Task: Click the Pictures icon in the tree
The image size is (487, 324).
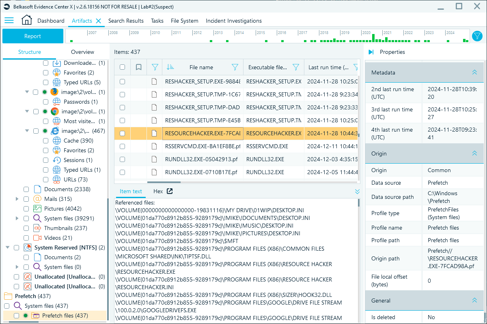Action: pos(37,209)
